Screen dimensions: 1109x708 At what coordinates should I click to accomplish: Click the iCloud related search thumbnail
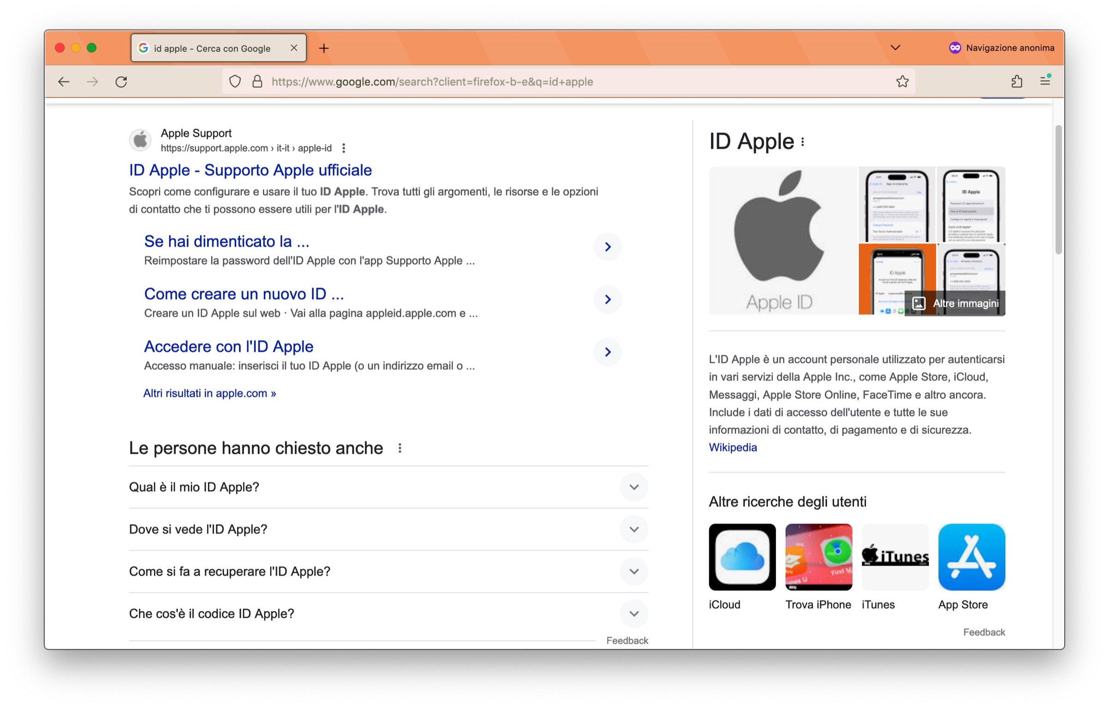click(742, 557)
